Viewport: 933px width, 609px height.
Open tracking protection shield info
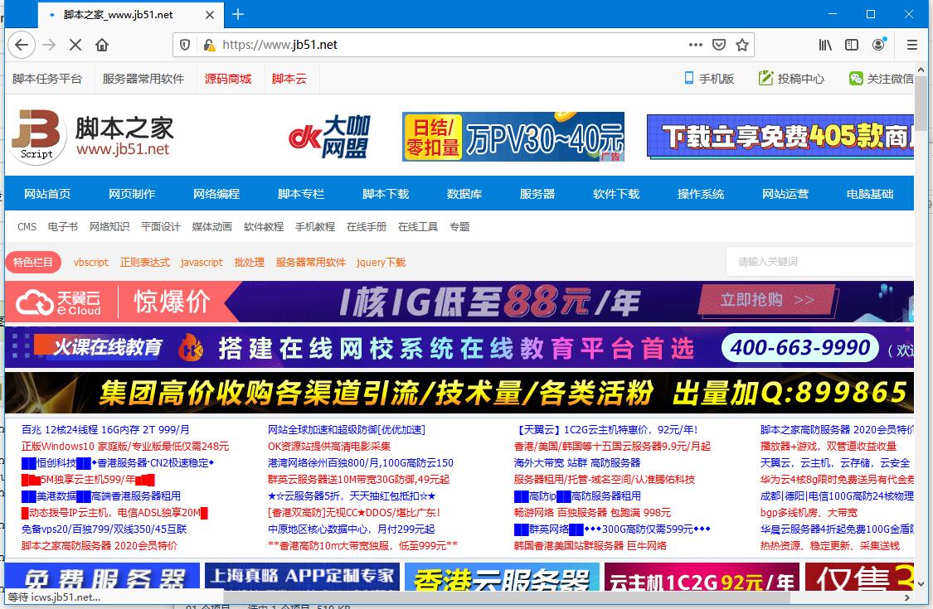click(185, 45)
